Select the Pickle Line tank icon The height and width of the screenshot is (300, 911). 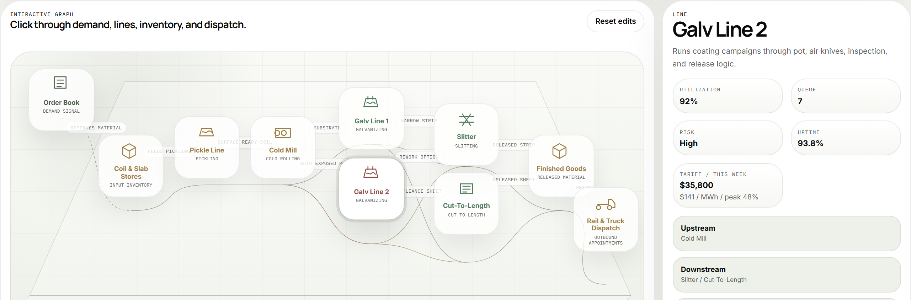207,132
